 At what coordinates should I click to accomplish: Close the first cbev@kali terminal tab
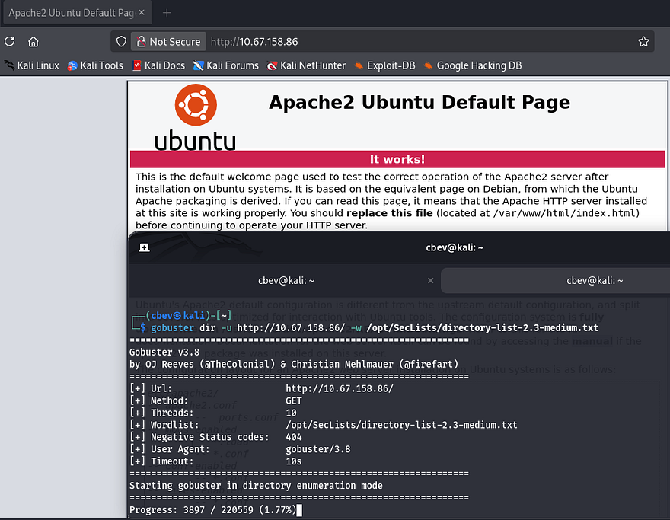(x=430, y=280)
